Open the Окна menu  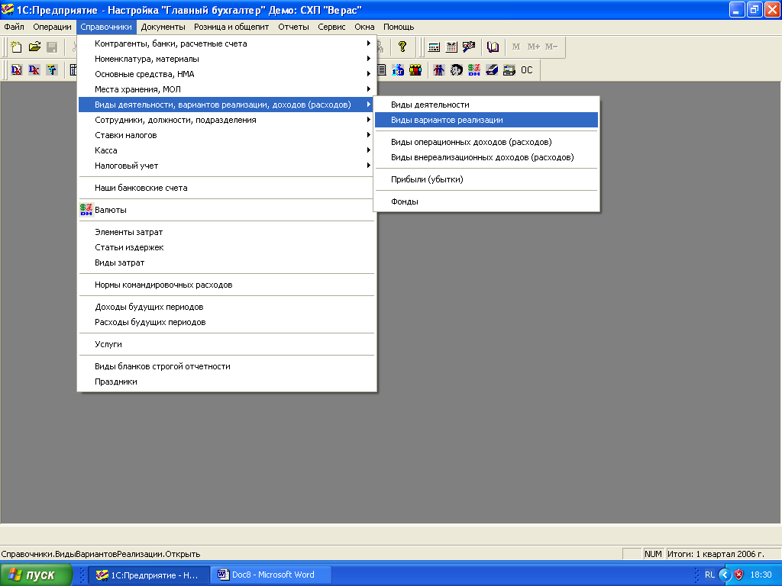[364, 27]
